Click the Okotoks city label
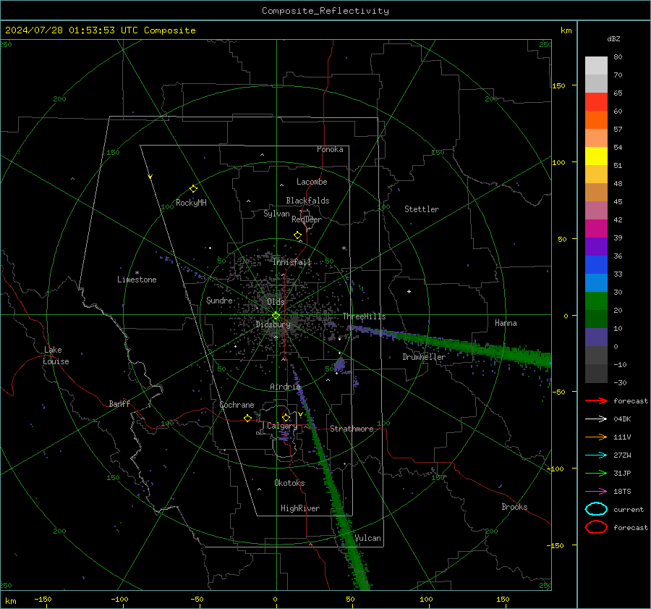Image resolution: width=651 pixels, height=609 pixels. pos(289,483)
